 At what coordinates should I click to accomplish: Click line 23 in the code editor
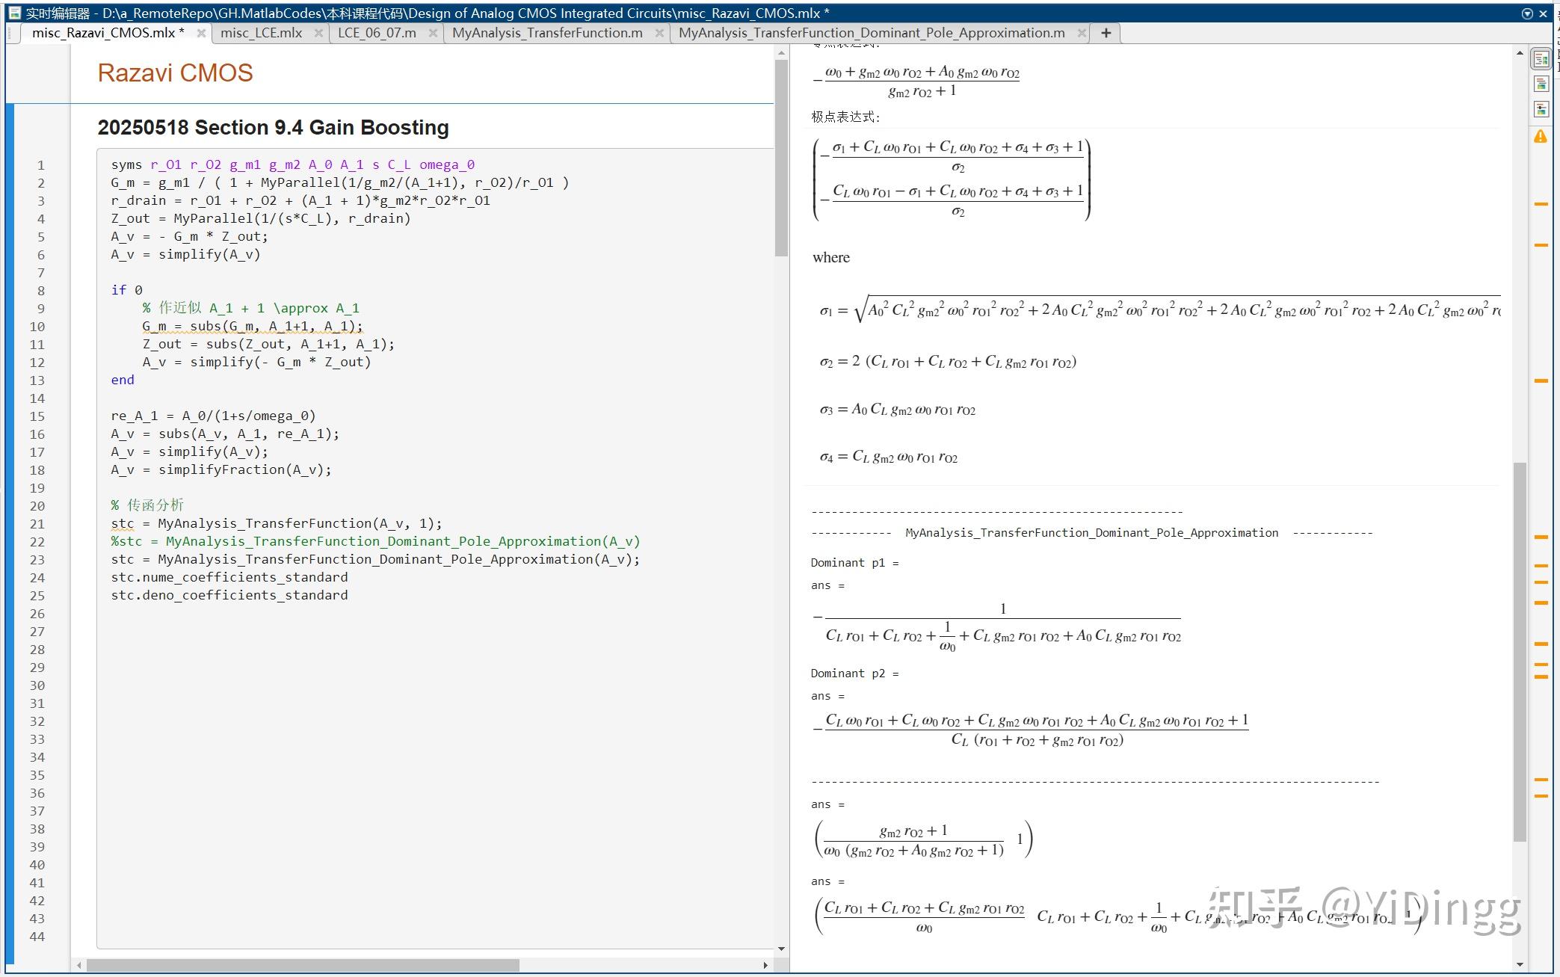tap(375, 559)
